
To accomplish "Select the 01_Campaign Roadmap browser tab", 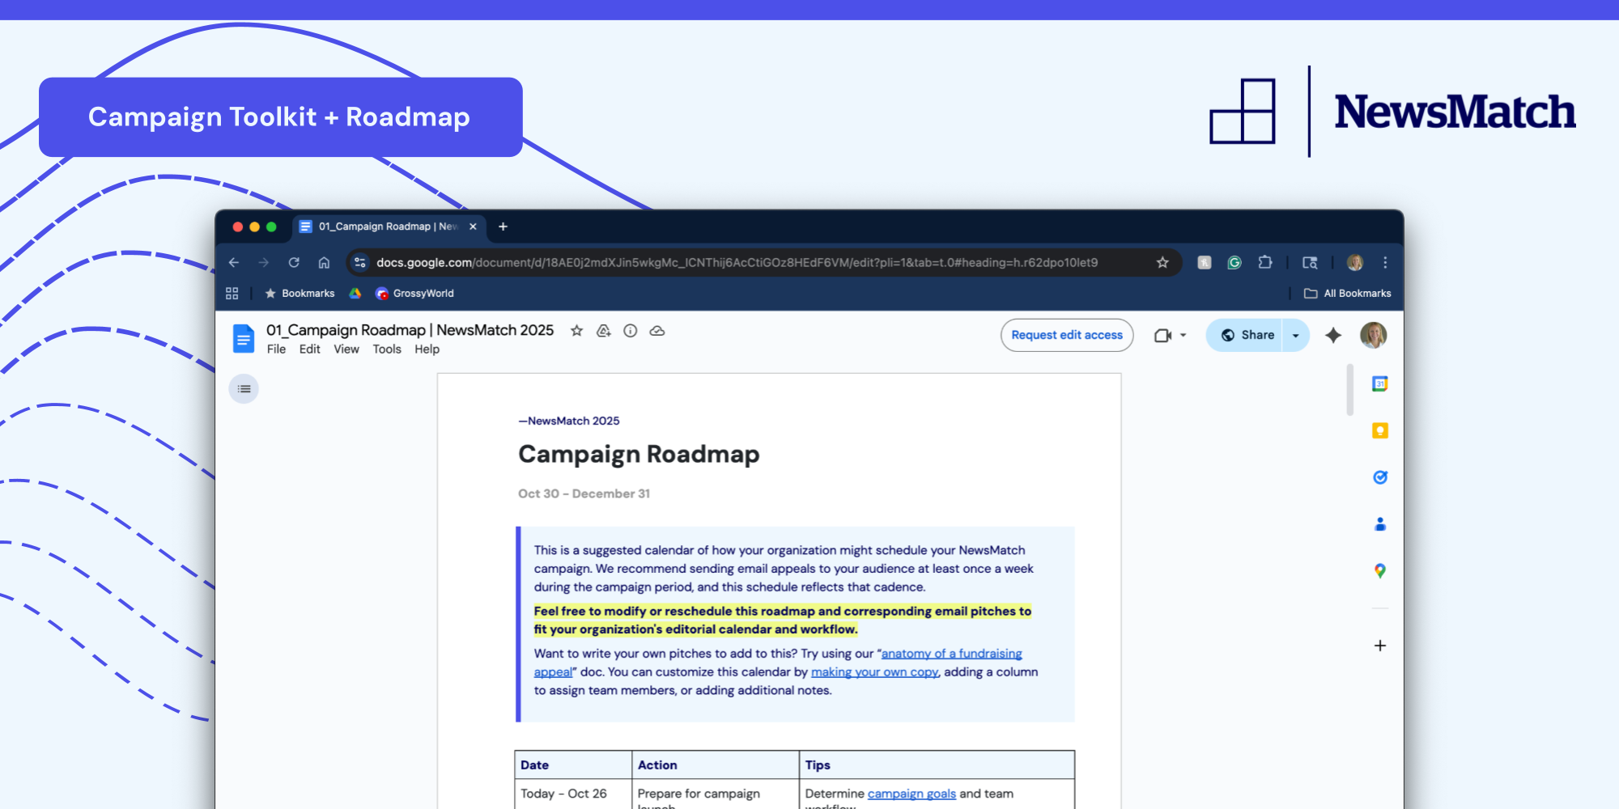I will [389, 227].
